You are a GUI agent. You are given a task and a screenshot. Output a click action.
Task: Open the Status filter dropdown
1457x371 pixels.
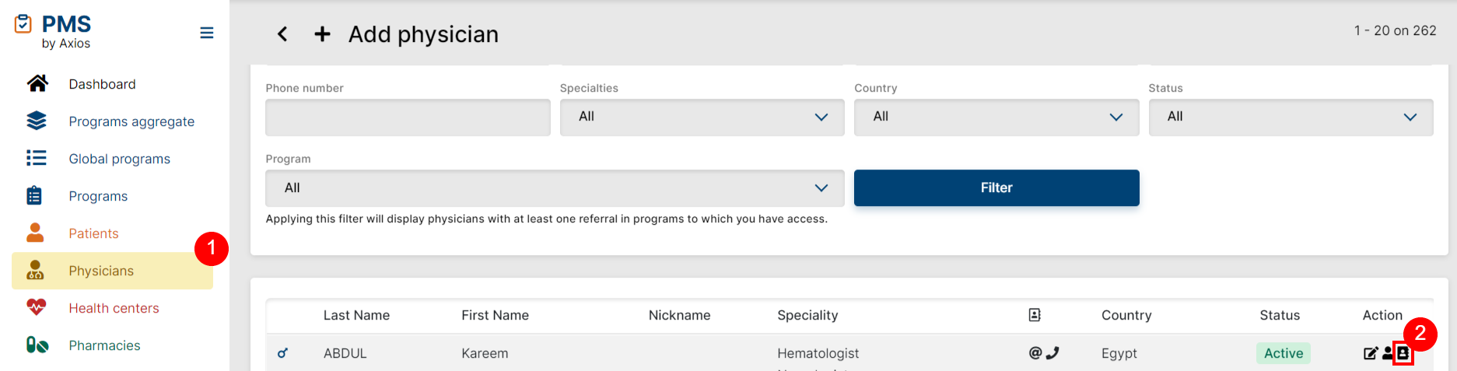[1291, 117]
